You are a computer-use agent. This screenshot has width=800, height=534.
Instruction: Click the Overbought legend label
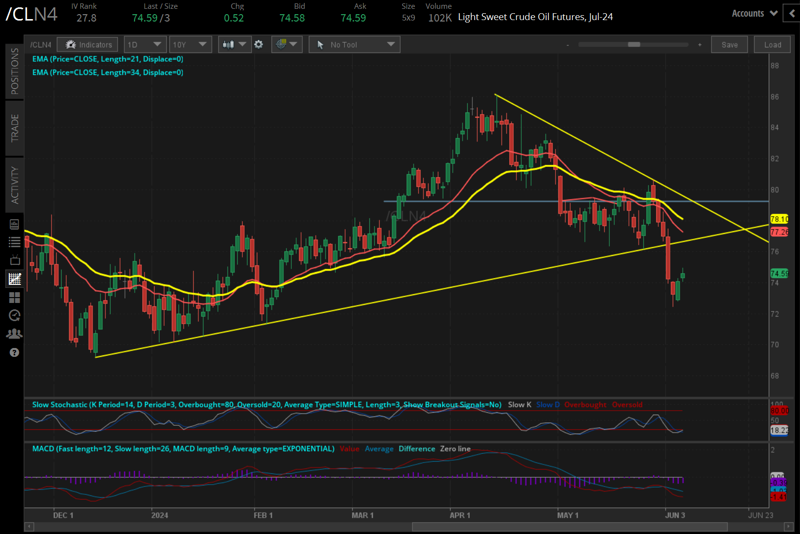pyautogui.click(x=585, y=405)
